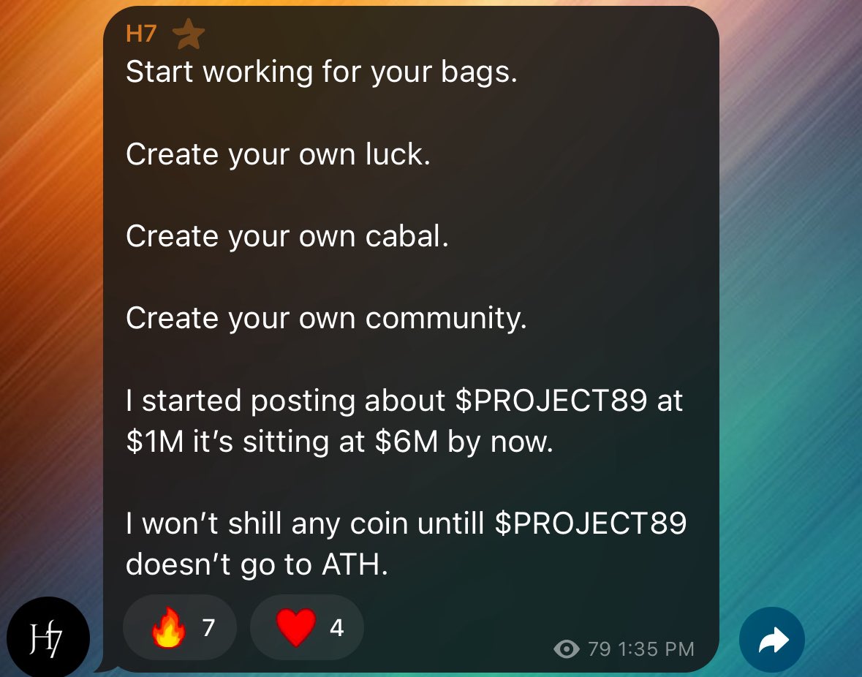
Task: Tap the heart emoji count 4
Action: pos(336,627)
